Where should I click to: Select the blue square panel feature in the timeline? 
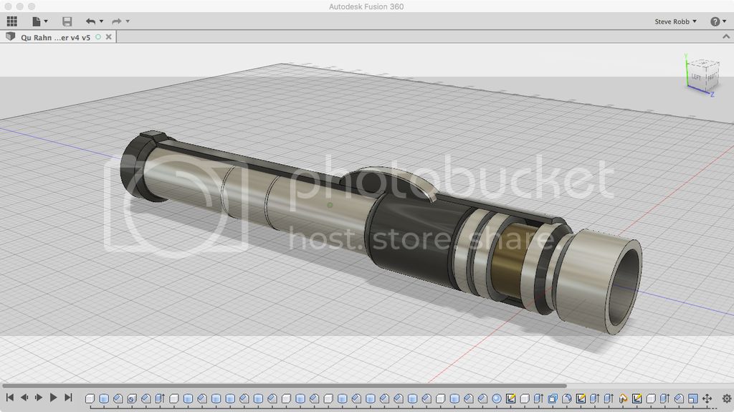693,398
